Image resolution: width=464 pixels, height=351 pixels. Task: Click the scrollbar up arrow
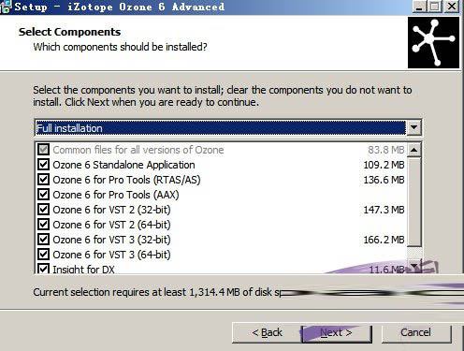[x=414, y=150]
